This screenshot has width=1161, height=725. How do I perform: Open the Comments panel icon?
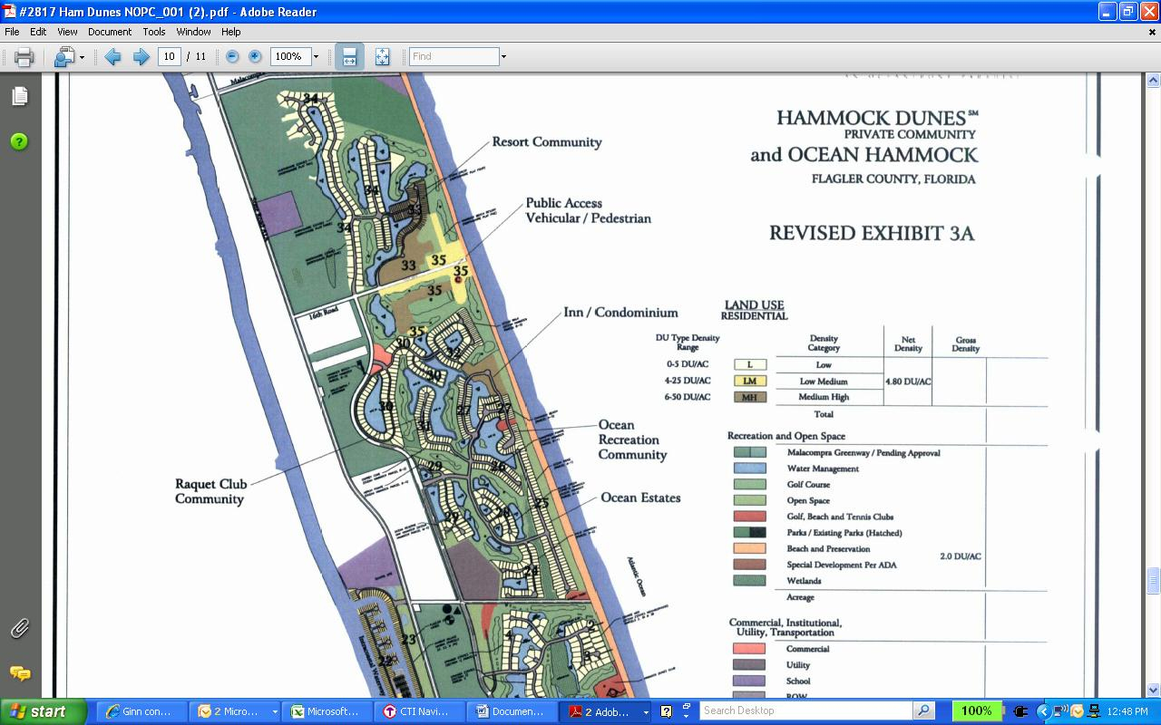pyautogui.click(x=20, y=673)
